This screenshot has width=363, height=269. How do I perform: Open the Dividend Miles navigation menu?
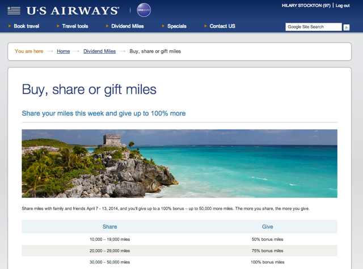tap(128, 26)
